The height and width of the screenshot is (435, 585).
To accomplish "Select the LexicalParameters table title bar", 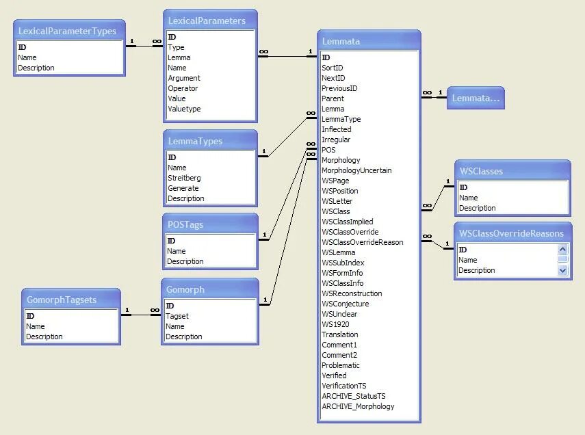I will [210, 21].
